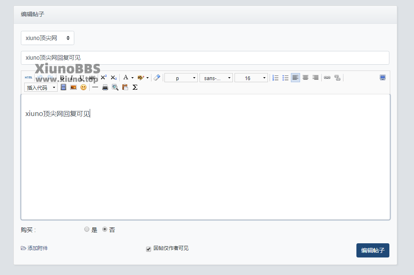This screenshot has height=275, width=414.
Task: Insert an ordered numbered list
Action: (275, 78)
